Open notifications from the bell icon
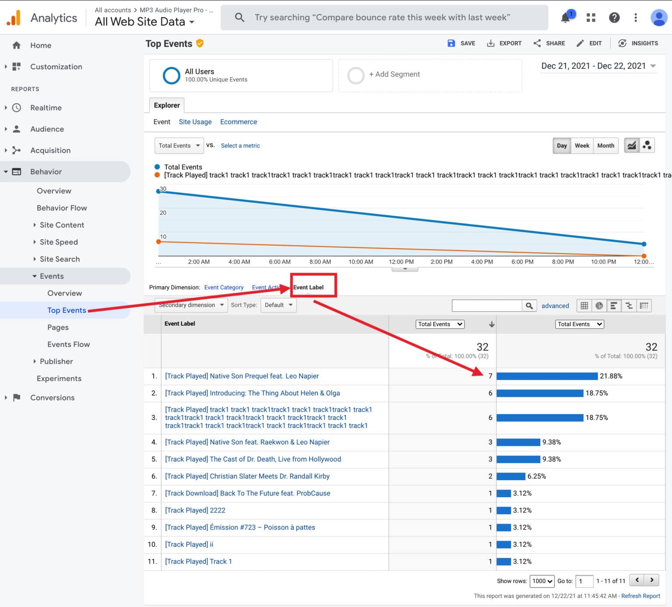Screen dimensions: 672x607 565,18
